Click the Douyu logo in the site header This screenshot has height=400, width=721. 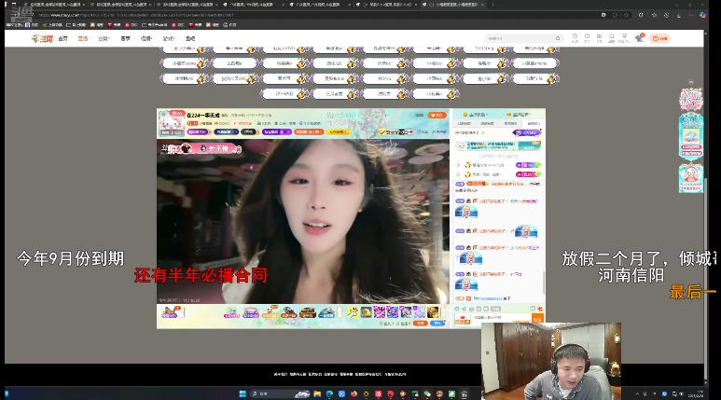pos(42,38)
